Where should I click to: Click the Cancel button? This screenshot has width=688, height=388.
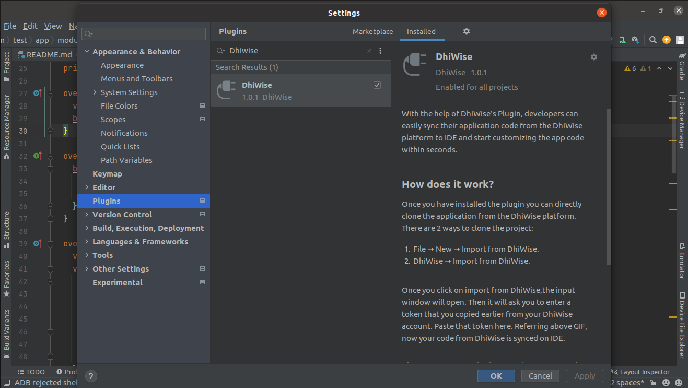coord(540,376)
